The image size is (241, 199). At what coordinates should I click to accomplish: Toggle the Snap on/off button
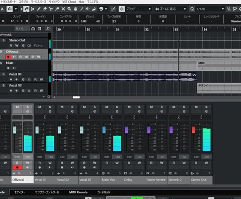pyautogui.click(x=122, y=9)
